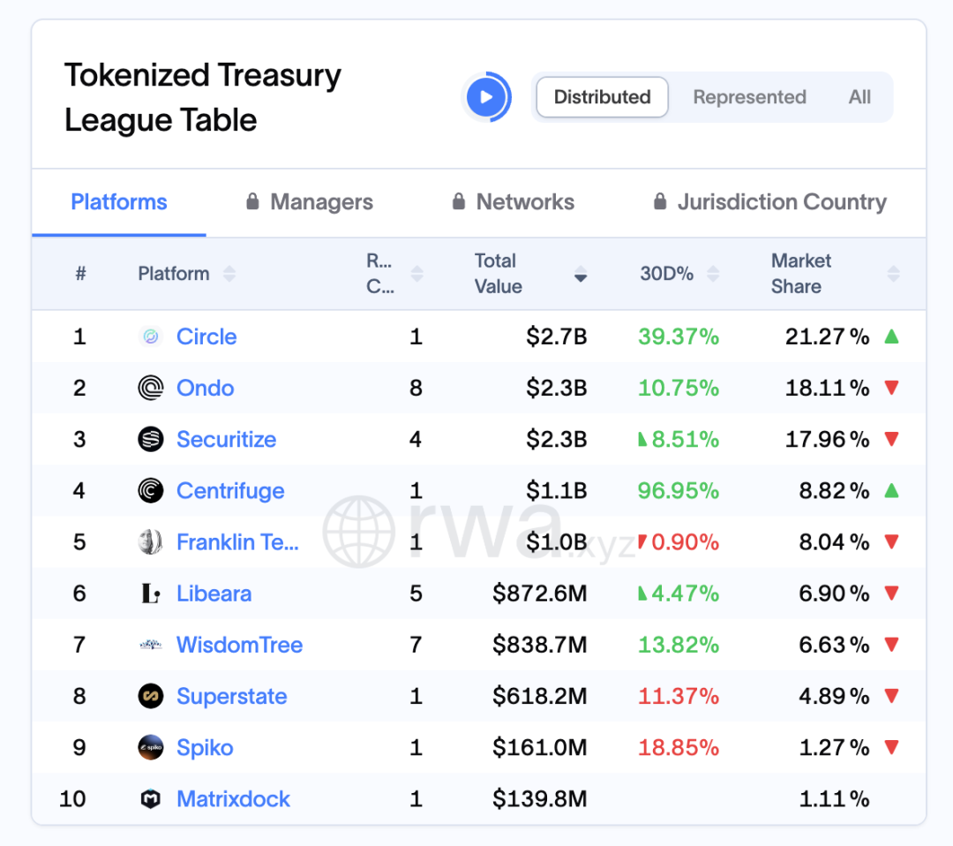Open the Platforms tab
953x846 pixels.
click(119, 202)
